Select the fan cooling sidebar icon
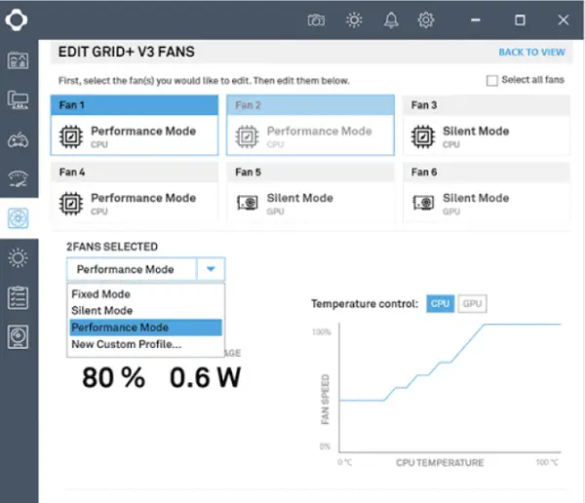The height and width of the screenshot is (503, 585). click(18, 218)
